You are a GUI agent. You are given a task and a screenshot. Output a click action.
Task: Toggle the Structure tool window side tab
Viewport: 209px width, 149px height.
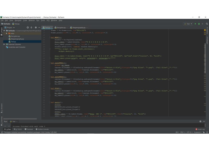coord(2,108)
